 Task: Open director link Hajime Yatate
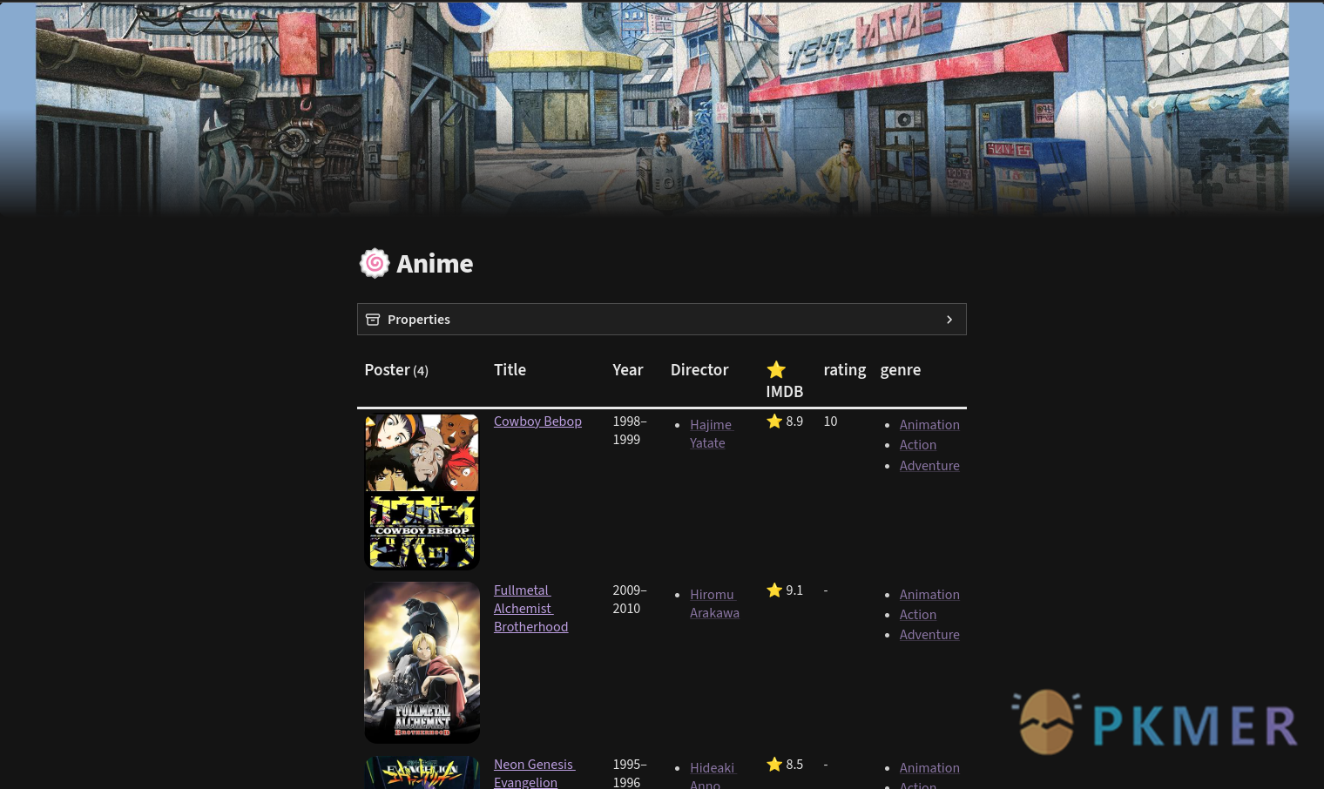(712, 434)
